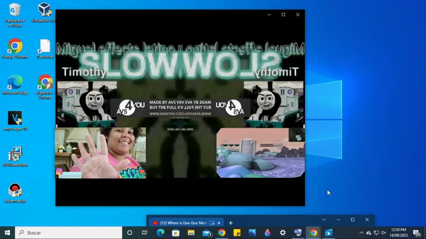Select the sony-vegas-18 desktop icon

pos(15,121)
